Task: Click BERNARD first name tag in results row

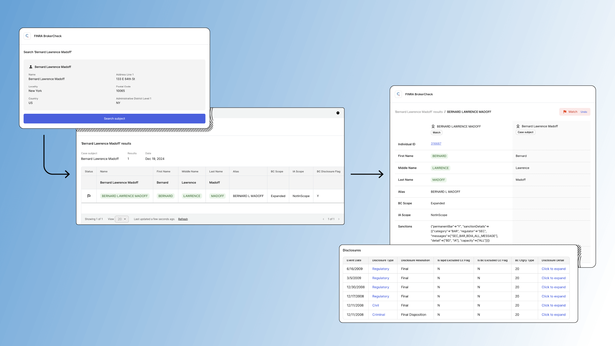Action: tap(166, 196)
